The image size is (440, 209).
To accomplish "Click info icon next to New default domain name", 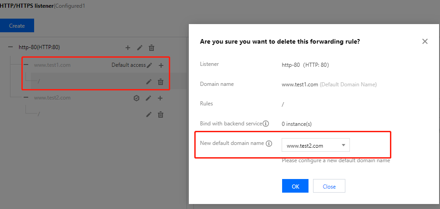I will (269, 144).
